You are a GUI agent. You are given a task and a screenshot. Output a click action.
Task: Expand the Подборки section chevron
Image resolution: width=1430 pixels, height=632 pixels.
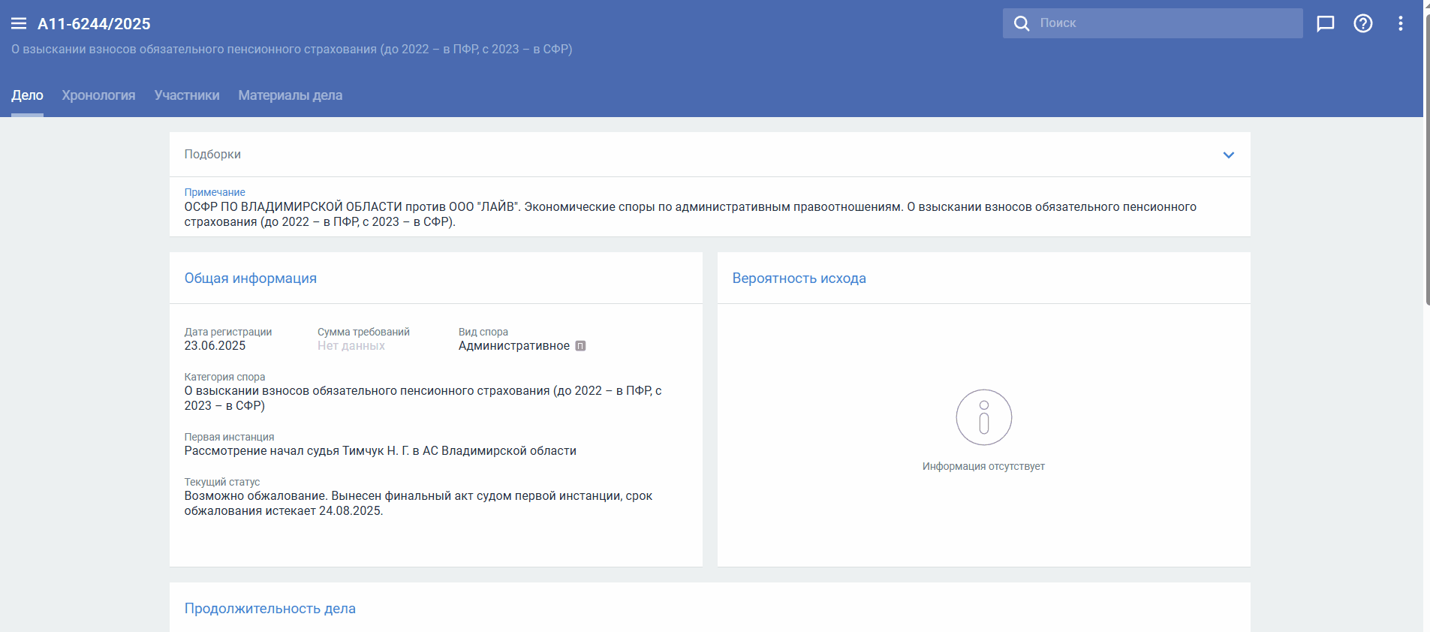click(1229, 155)
